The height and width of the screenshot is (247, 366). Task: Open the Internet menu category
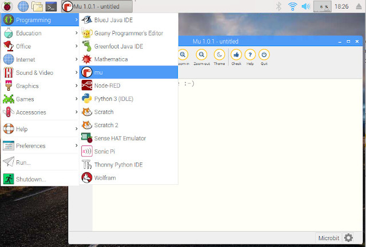[40, 59]
